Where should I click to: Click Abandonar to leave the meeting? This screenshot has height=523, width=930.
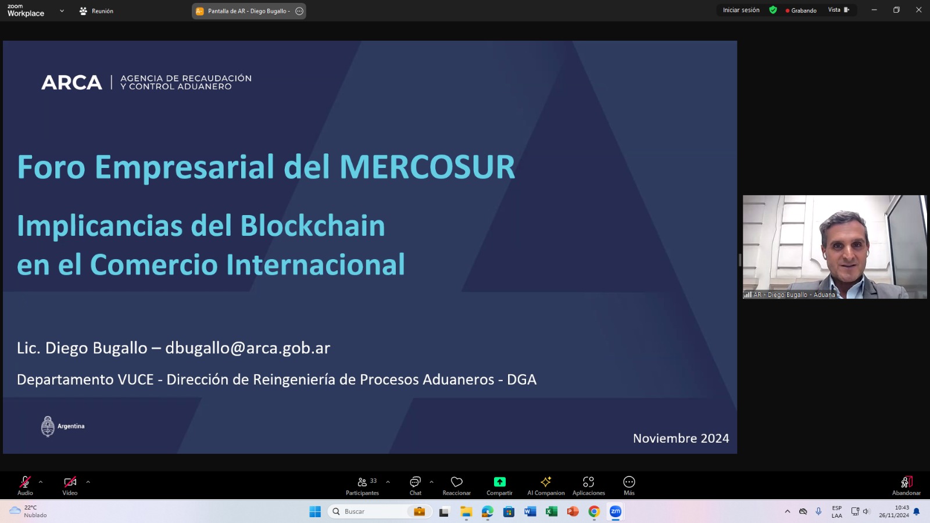pyautogui.click(x=906, y=485)
